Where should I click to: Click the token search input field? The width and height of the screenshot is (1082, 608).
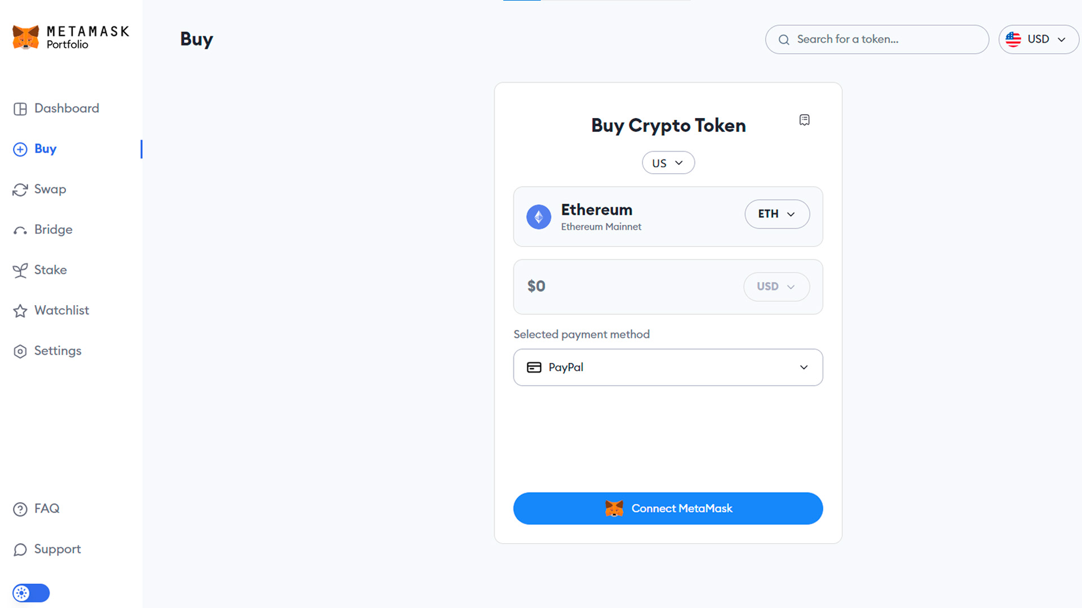coord(877,39)
